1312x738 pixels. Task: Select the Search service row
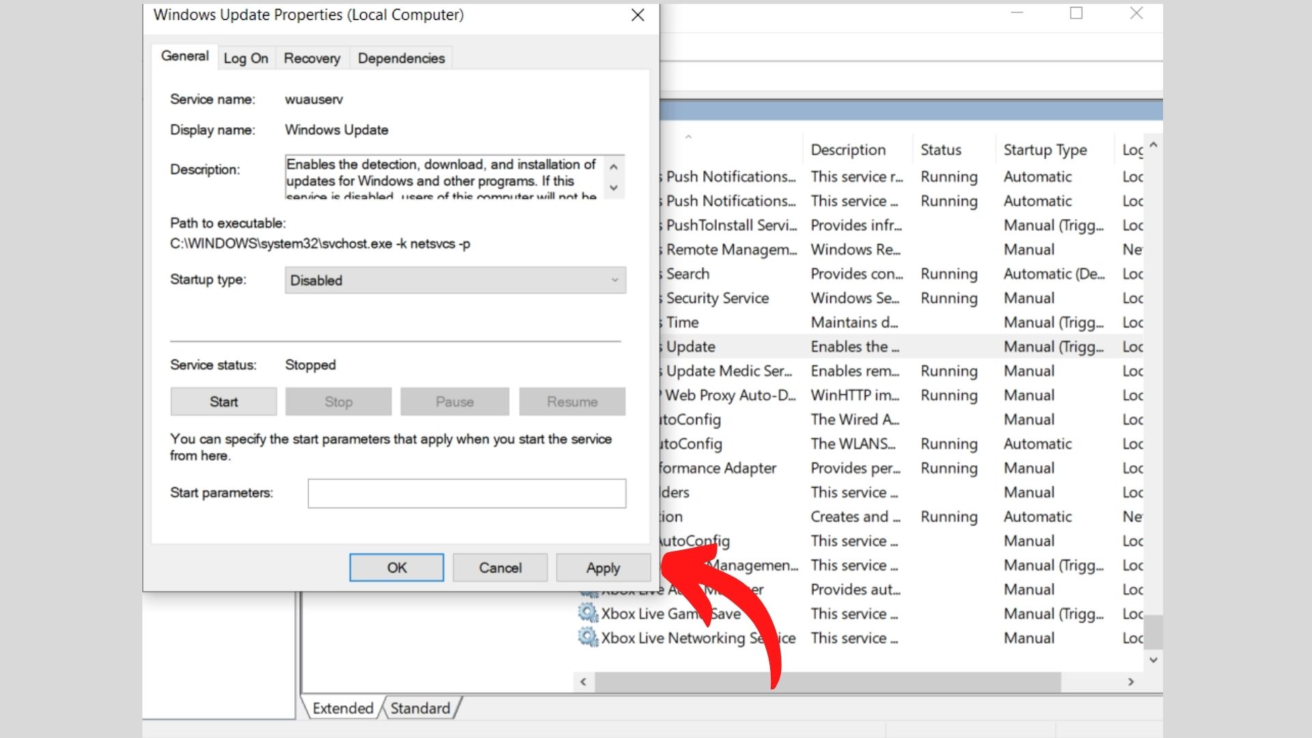click(901, 274)
